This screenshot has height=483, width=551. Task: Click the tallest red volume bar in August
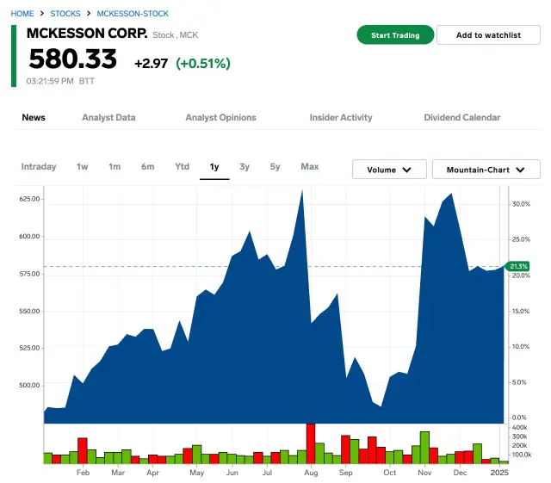[x=310, y=443]
